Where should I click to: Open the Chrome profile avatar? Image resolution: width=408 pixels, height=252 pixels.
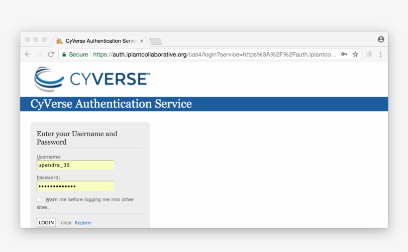point(381,39)
